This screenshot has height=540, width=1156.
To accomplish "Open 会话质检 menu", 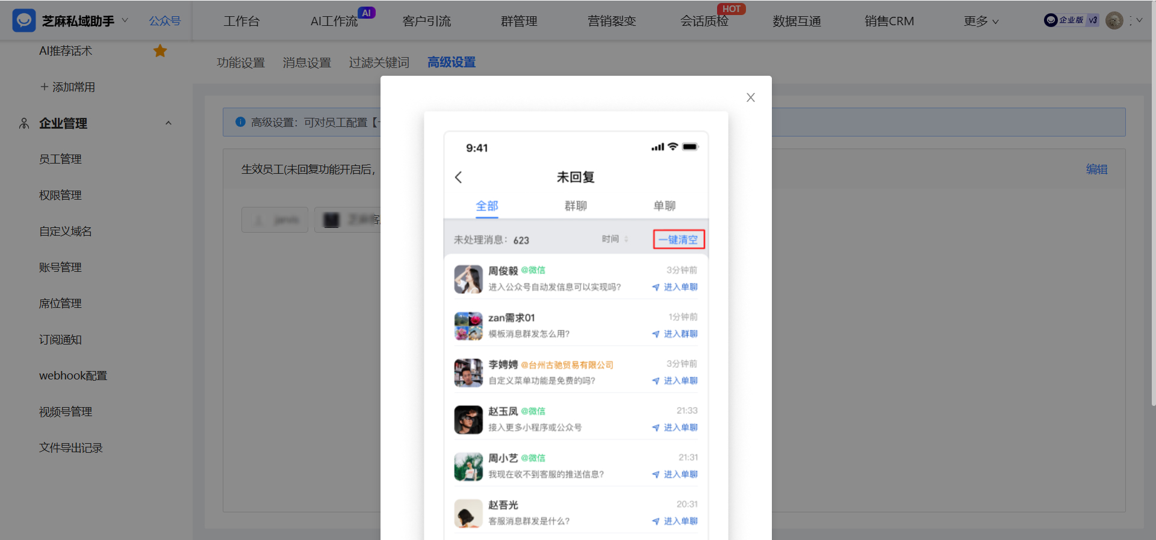I will [x=704, y=21].
